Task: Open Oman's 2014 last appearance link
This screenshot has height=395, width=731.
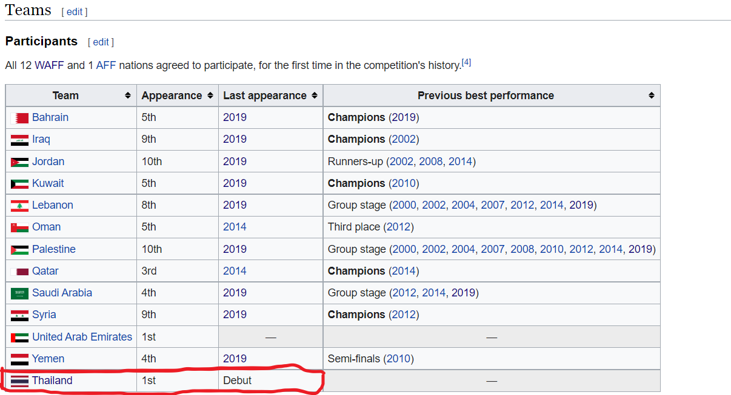Action: pyautogui.click(x=235, y=227)
